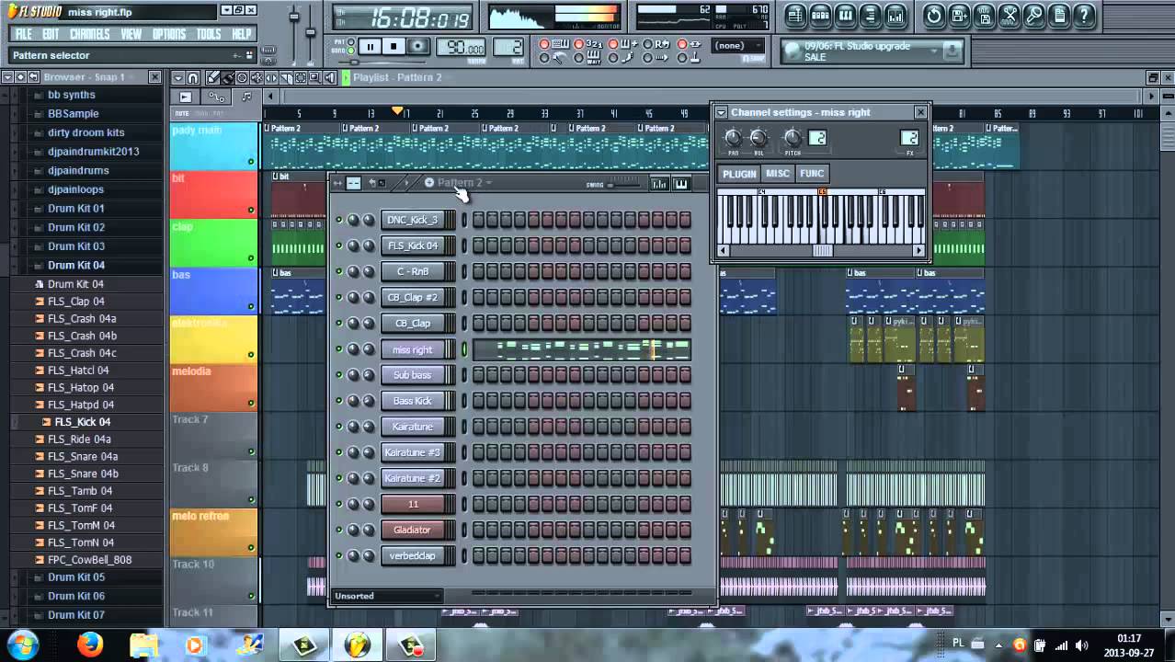Select the Pencil draw tool in Playlist
This screenshot has width=1175, height=662.
point(212,78)
